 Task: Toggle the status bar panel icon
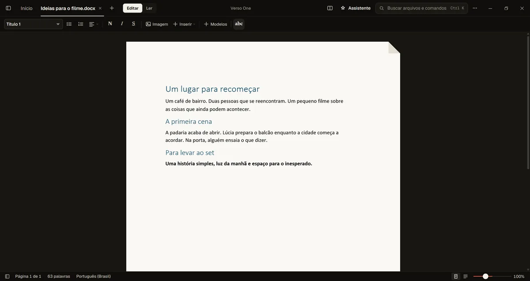click(x=7, y=277)
